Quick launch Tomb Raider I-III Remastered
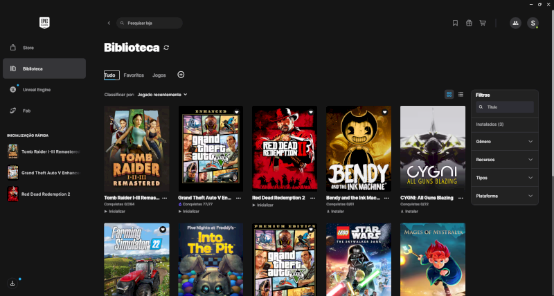Image resolution: width=554 pixels, height=296 pixels. (x=44, y=151)
